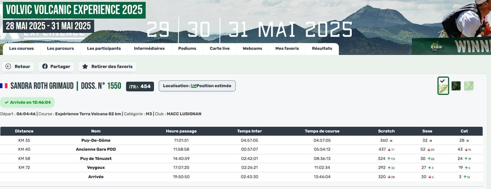Select the dark satellite map thumbnail
Screen dimensions: 491x189
click(456, 86)
